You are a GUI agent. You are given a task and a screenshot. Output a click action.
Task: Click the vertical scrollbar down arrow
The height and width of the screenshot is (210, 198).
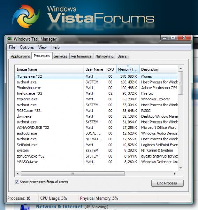pos(181,168)
